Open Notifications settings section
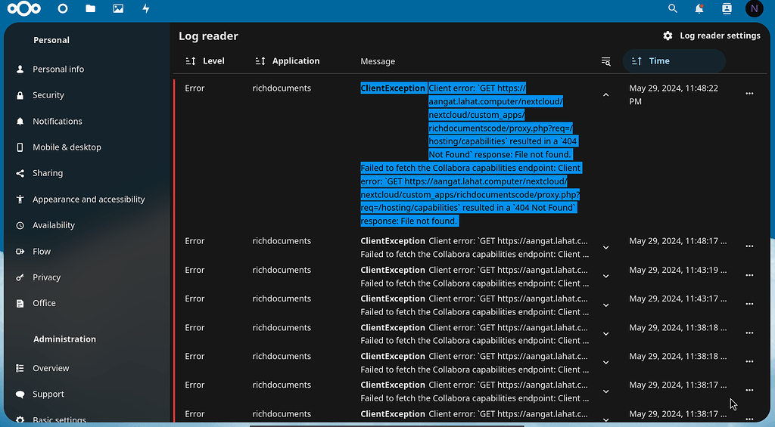775x427 pixels. 58,121
